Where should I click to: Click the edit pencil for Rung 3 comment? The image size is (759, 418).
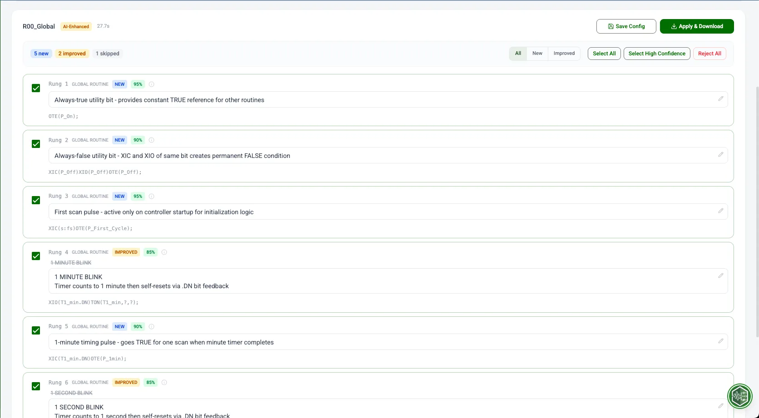720,211
